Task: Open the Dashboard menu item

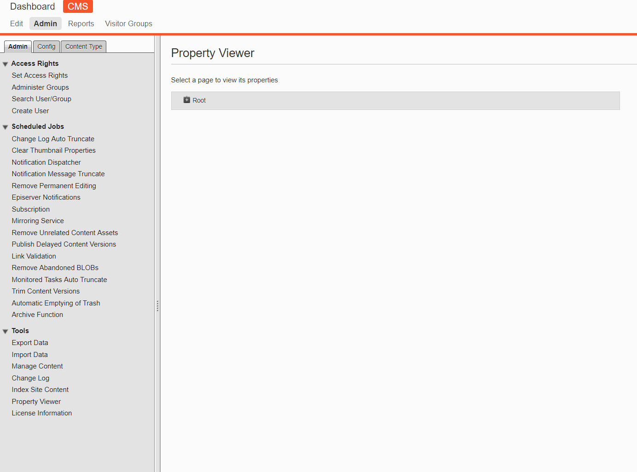Action: [32, 6]
